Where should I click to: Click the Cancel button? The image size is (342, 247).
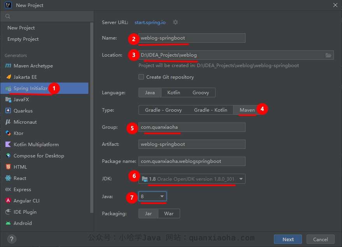(x=321, y=239)
